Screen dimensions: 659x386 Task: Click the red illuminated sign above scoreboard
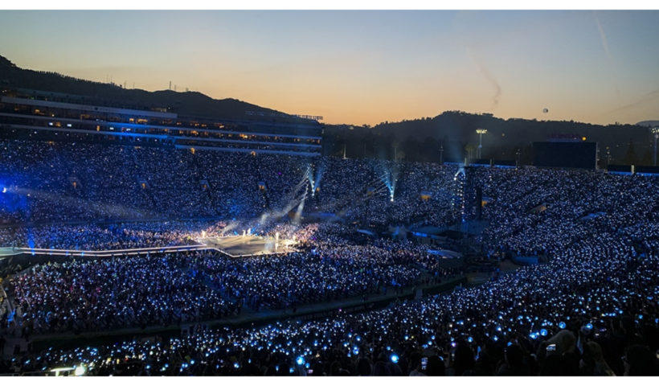[x=565, y=137]
